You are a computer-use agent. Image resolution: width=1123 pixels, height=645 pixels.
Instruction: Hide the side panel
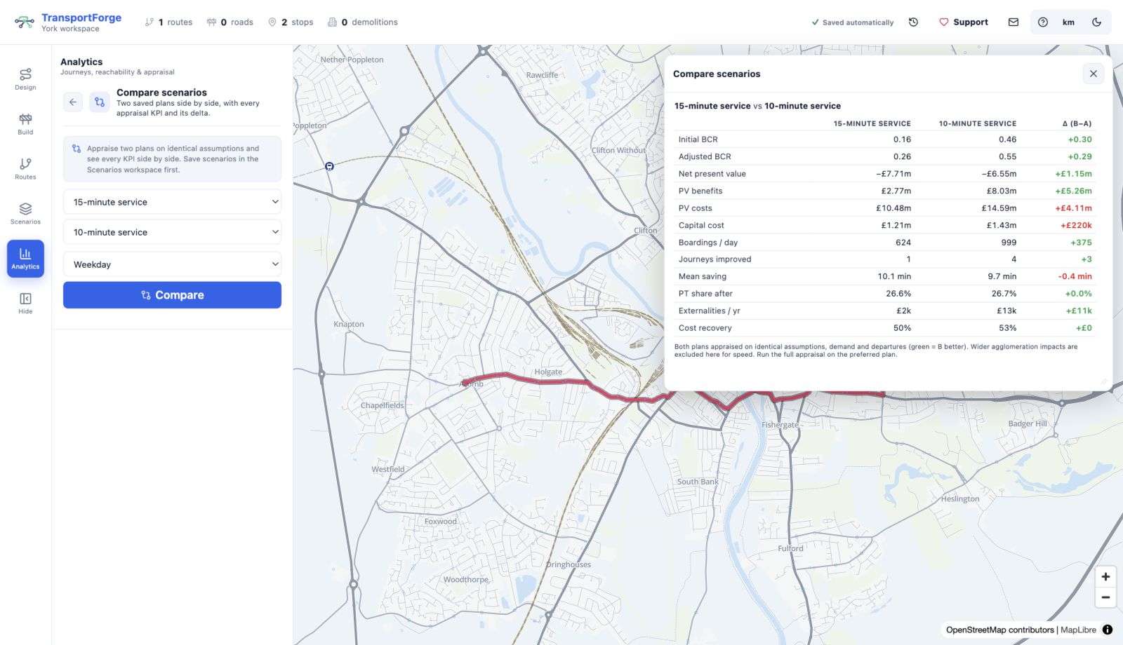(25, 303)
